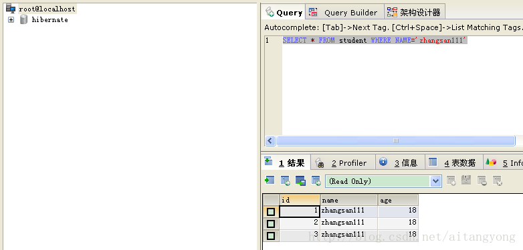The width and height of the screenshot is (523, 250).
Task: Click the greyed insert new row icon
Action: [x=451, y=180]
